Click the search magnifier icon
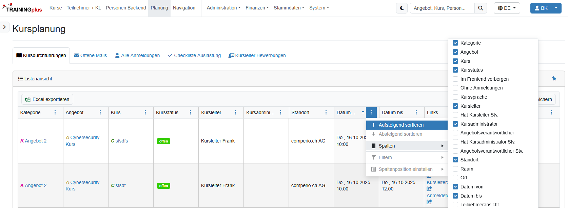This screenshot has width=568, height=208. pos(481,8)
